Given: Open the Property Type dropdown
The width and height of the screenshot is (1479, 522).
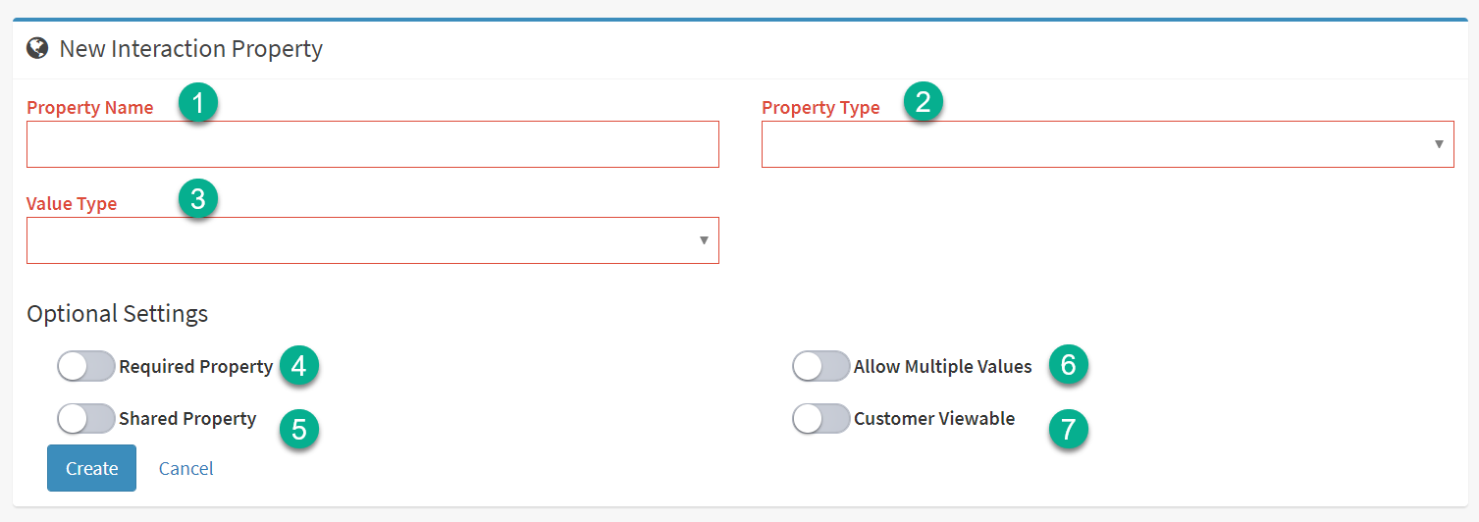Looking at the screenshot, I should click(x=1107, y=144).
